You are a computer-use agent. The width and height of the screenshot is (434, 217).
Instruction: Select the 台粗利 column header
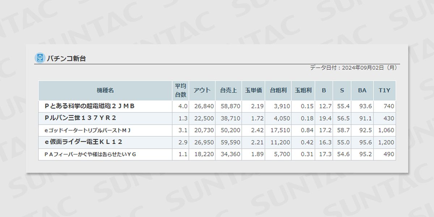pos(278,90)
